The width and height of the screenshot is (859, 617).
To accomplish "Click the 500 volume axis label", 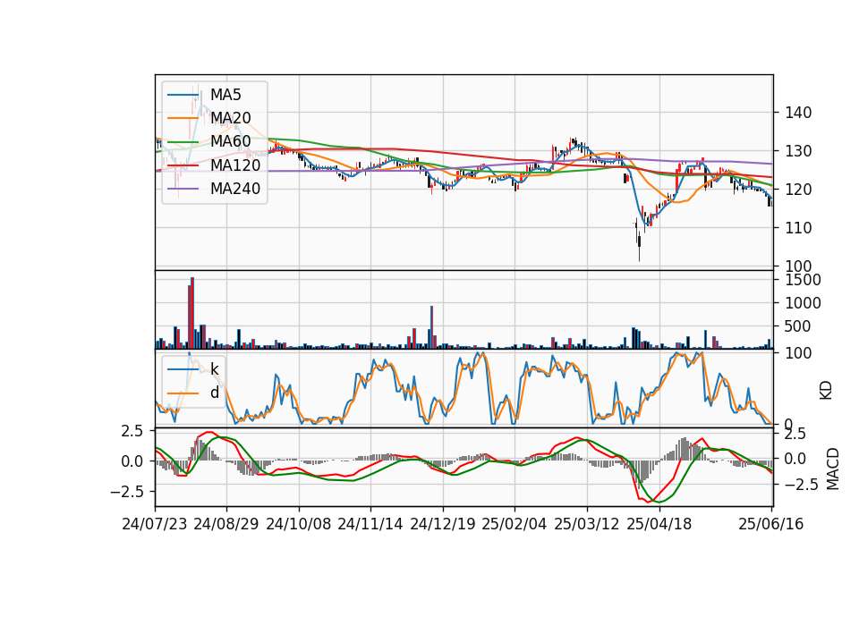I will click(798, 326).
